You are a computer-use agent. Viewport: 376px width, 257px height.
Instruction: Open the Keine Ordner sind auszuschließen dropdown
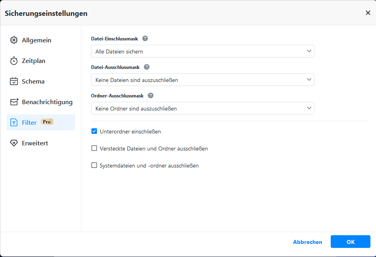202,109
